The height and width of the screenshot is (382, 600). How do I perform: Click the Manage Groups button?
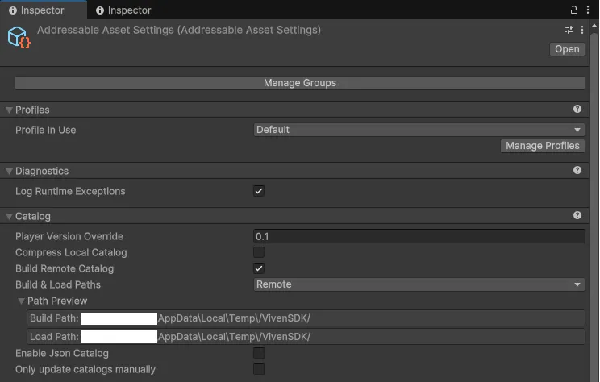tap(300, 83)
